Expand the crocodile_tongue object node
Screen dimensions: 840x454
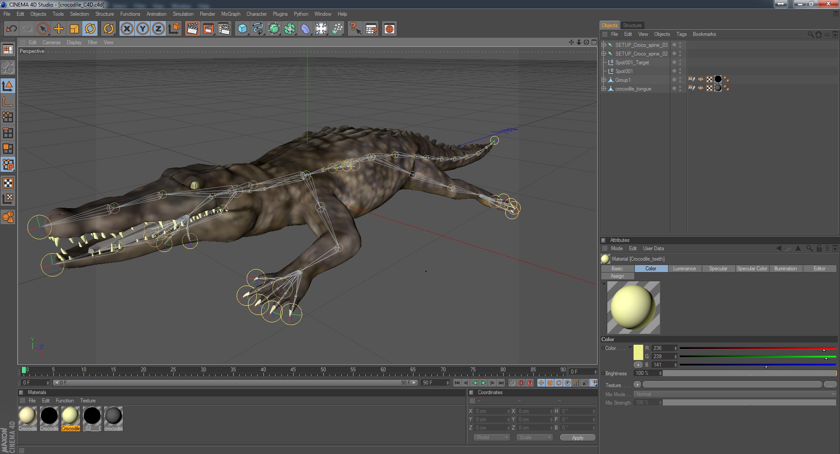604,89
